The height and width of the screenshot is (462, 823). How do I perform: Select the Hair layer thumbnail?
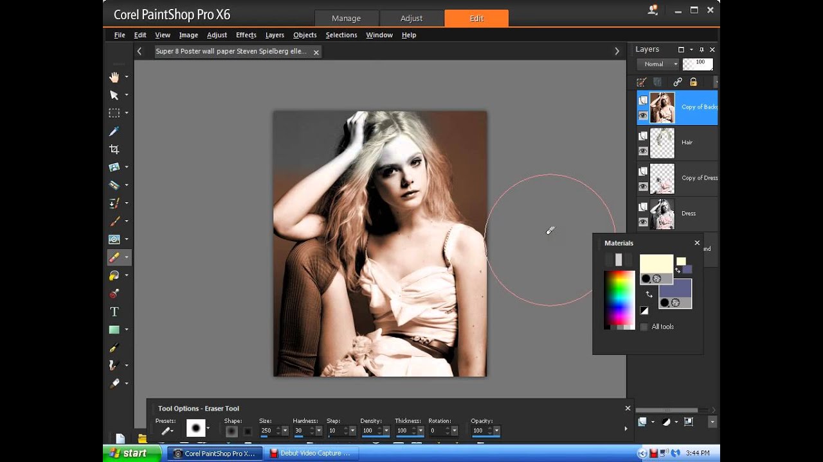point(662,142)
